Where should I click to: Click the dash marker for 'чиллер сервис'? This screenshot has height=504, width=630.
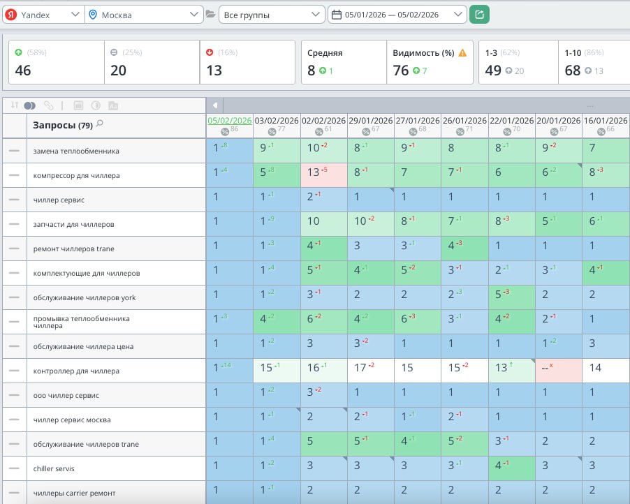tap(14, 200)
